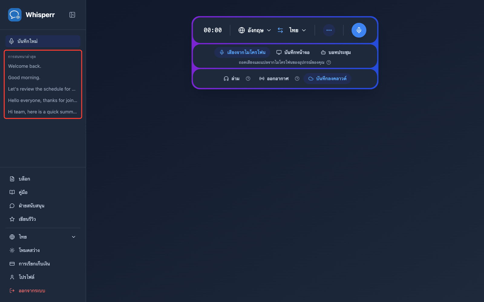
Task: Click help icon next to ออกอากาศ
Action: [x=297, y=79]
